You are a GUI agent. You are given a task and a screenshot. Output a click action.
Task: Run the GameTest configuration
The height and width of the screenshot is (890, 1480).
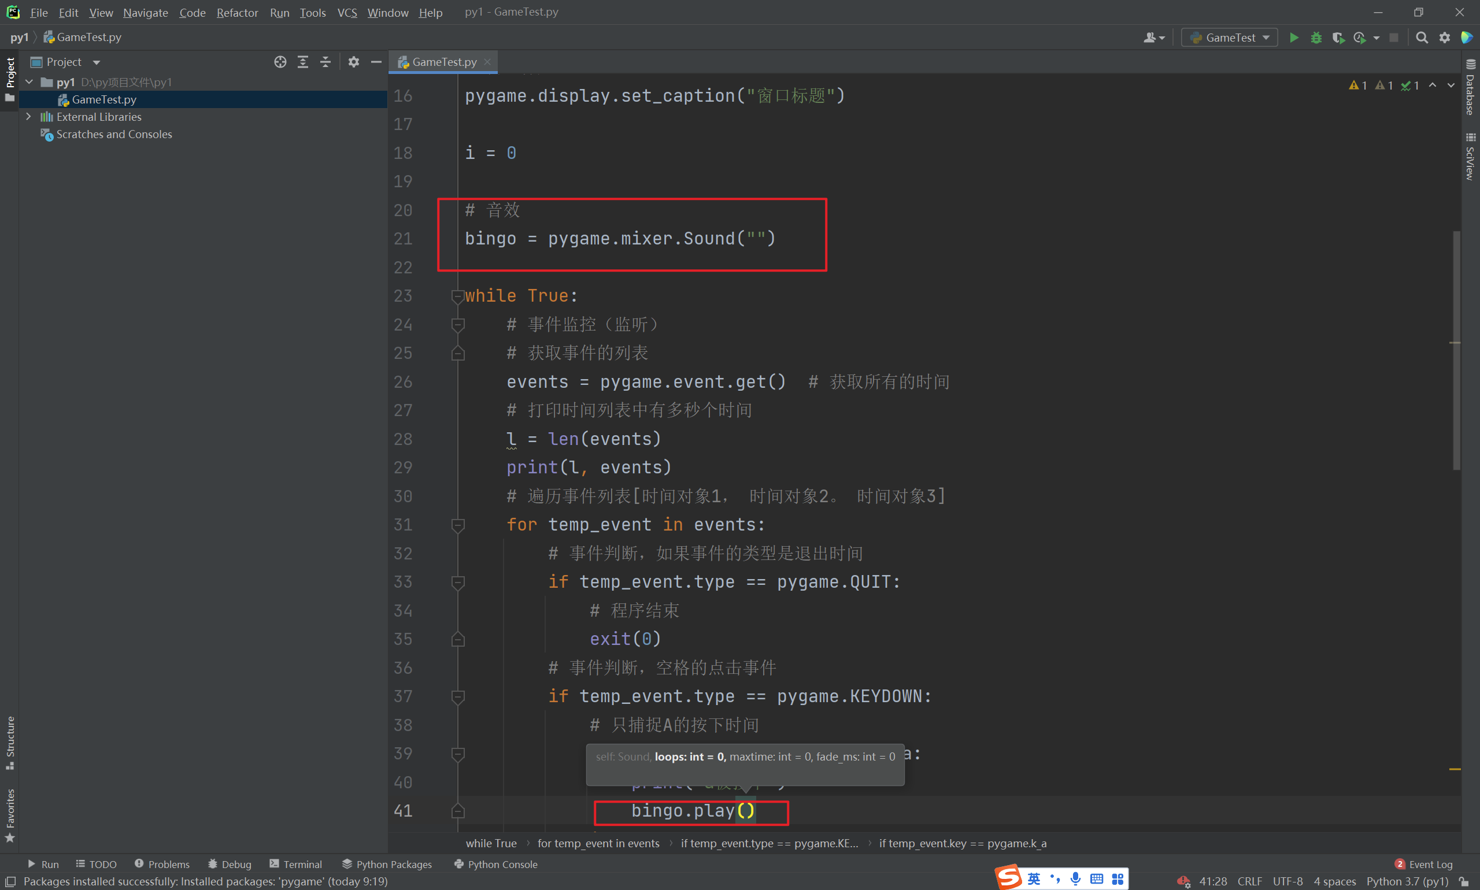[x=1293, y=38]
